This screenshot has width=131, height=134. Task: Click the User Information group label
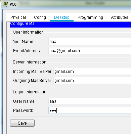[x=28, y=32]
